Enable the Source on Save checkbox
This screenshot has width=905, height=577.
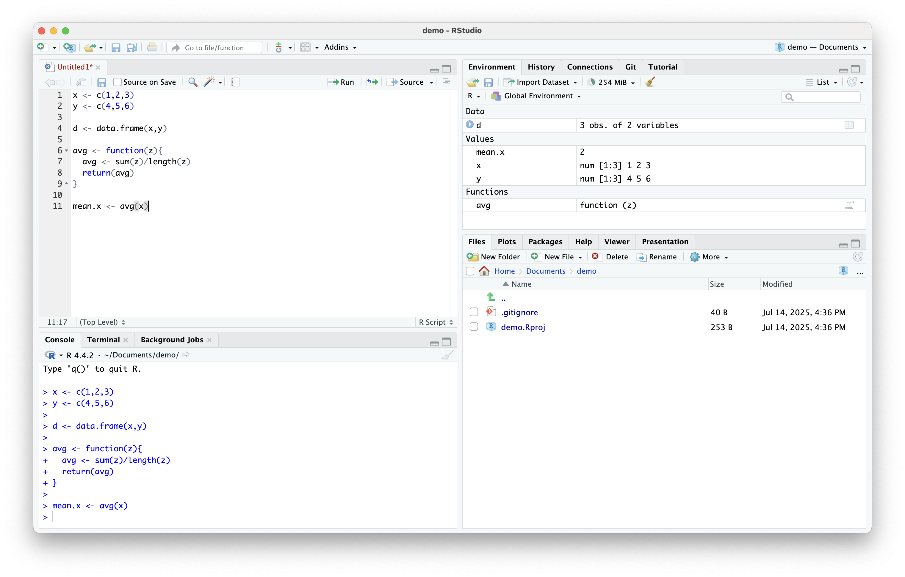117,82
